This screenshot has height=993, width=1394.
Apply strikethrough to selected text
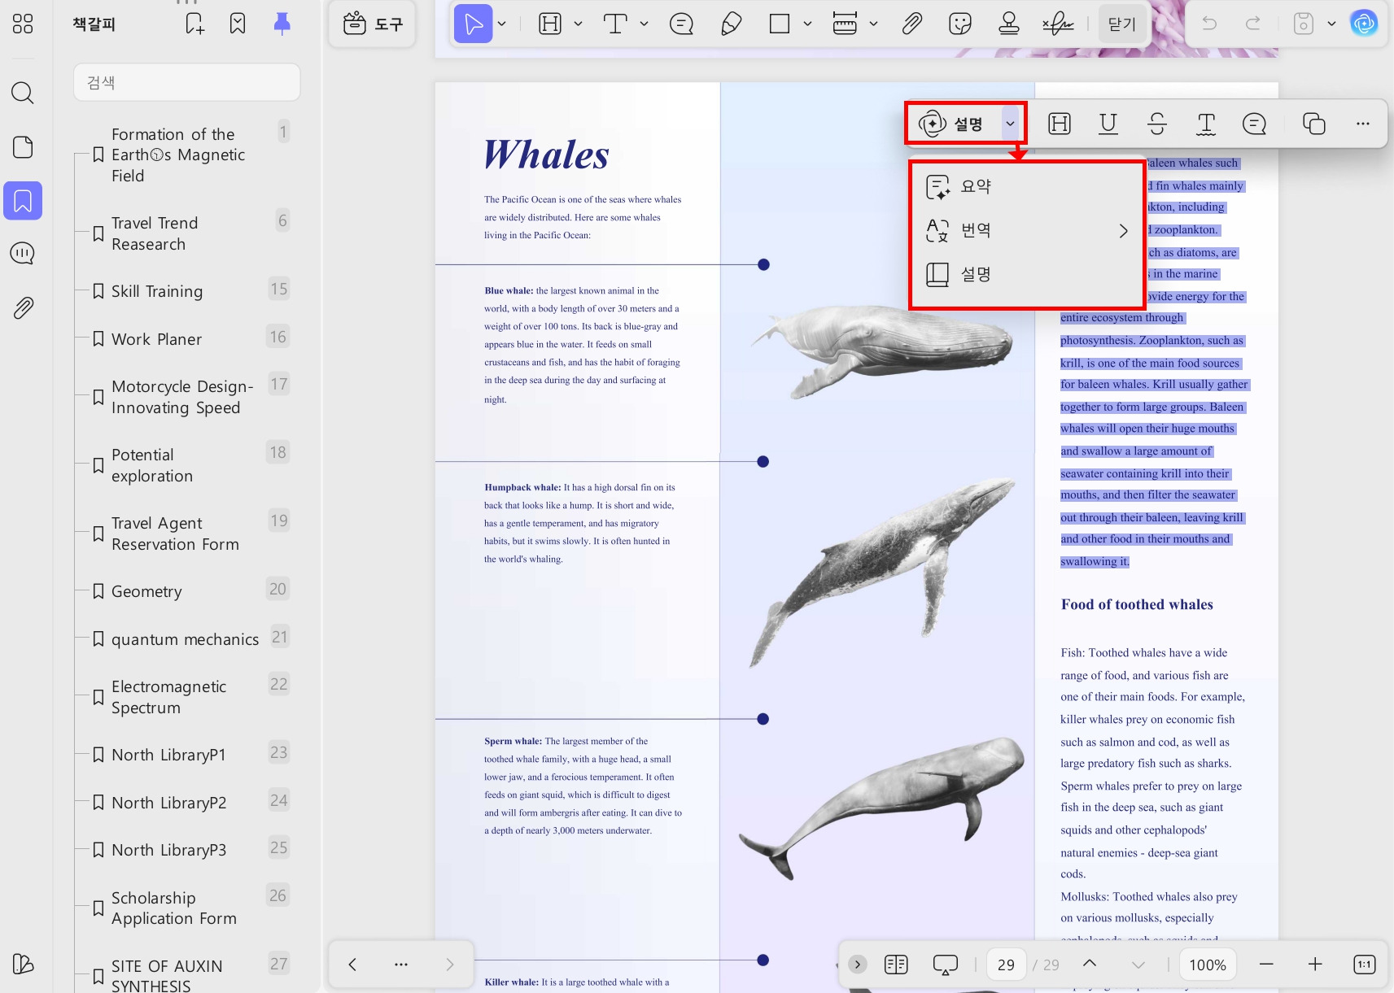tap(1156, 124)
